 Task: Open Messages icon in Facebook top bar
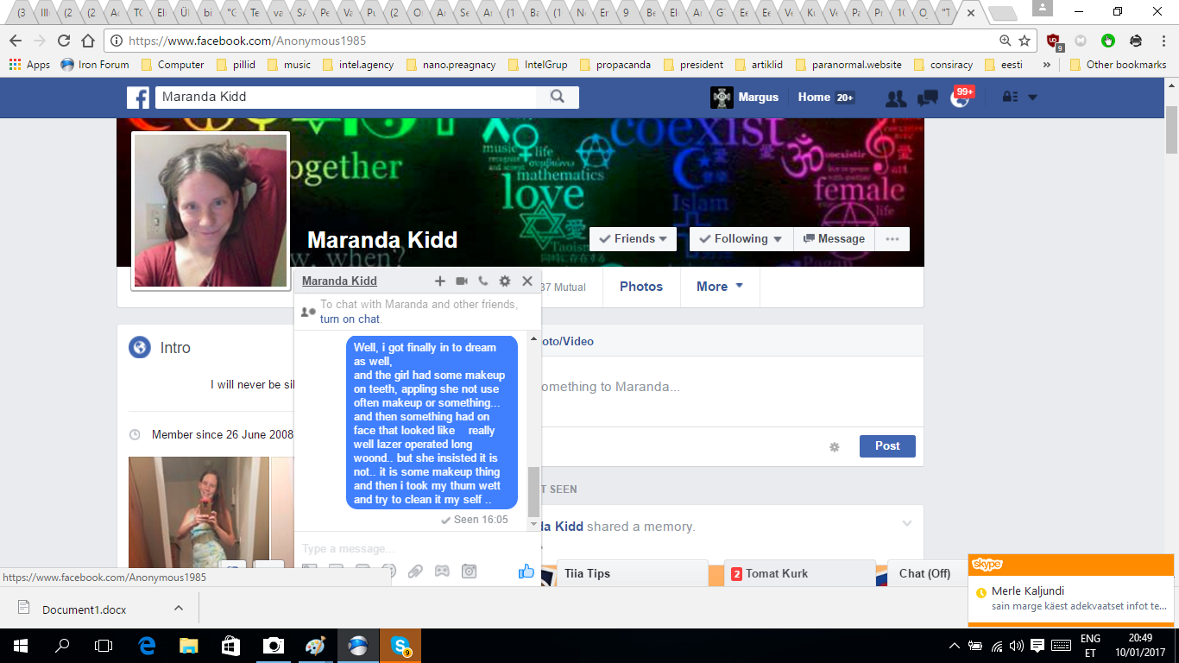(x=928, y=98)
